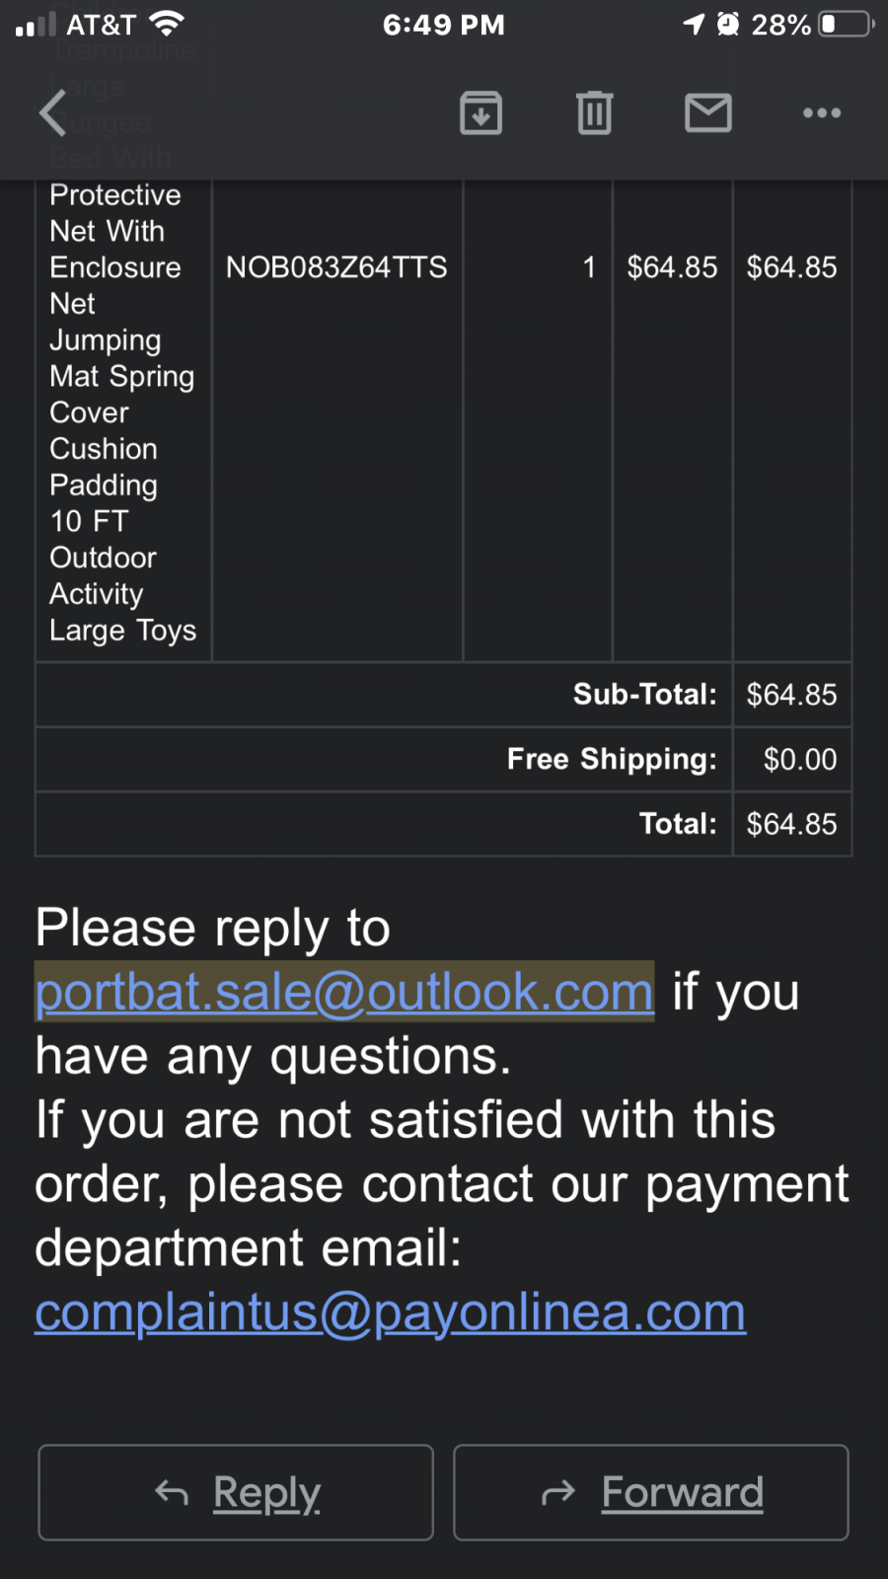Tap the battery indicator in status bar

pyautogui.click(x=848, y=24)
